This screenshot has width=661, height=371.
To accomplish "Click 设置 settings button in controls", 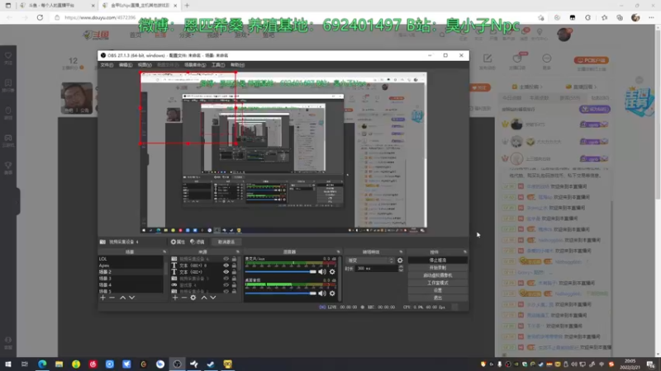I will (x=438, y=290).
